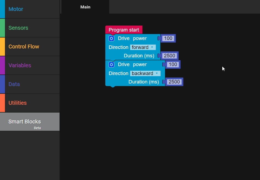Click Direction label on forward block
260x180 pixels.
[119, 47]
